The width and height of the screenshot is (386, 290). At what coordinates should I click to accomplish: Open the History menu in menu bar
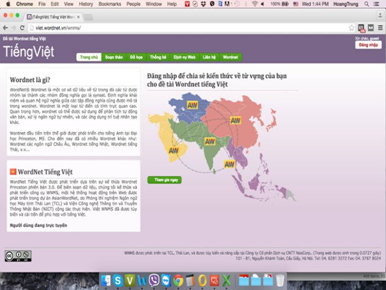click(86, 4)
